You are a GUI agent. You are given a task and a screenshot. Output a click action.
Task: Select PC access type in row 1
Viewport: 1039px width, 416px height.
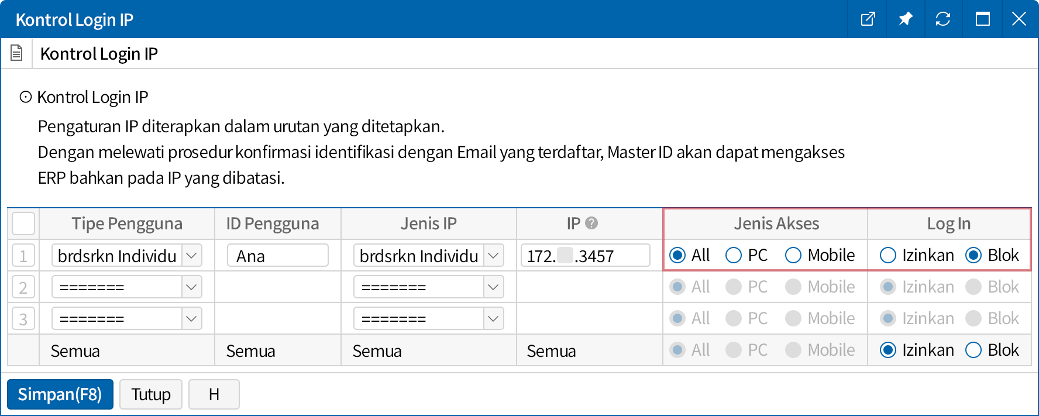tap(734, 255)
